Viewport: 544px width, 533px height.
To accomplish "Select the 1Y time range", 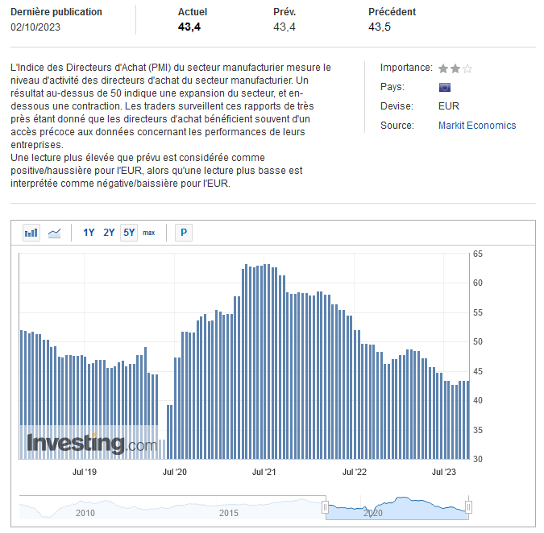I will [x=89, y=233].
